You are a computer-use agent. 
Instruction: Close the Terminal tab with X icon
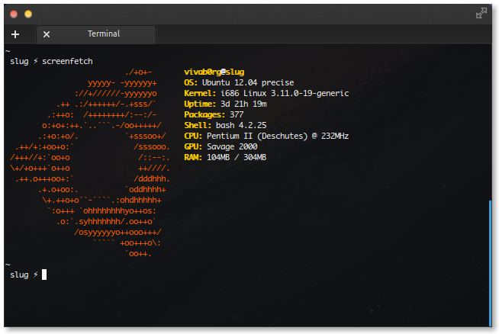(47, 34)
